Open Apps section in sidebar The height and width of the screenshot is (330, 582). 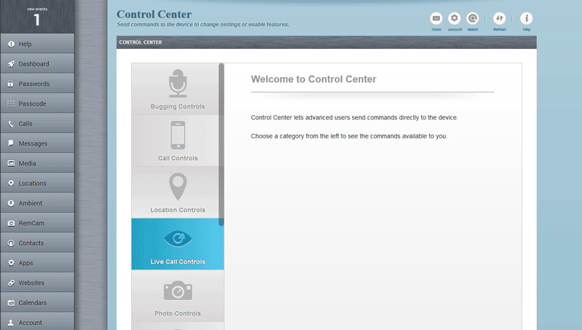[37, 263]
